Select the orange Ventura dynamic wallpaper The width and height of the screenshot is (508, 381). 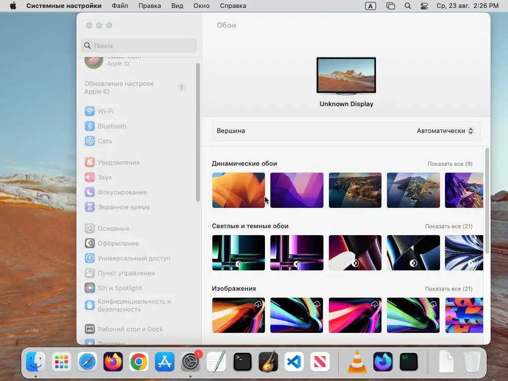239,190
